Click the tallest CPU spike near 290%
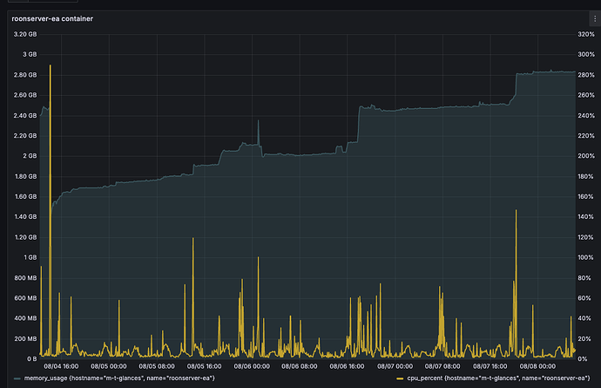 pyautogui.click(x=51, y=67)
